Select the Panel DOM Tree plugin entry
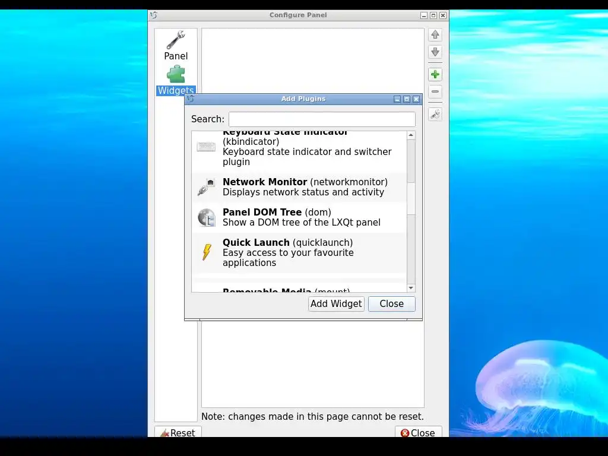The height and width of the screenshot is (456, 608). pos(299,217)
